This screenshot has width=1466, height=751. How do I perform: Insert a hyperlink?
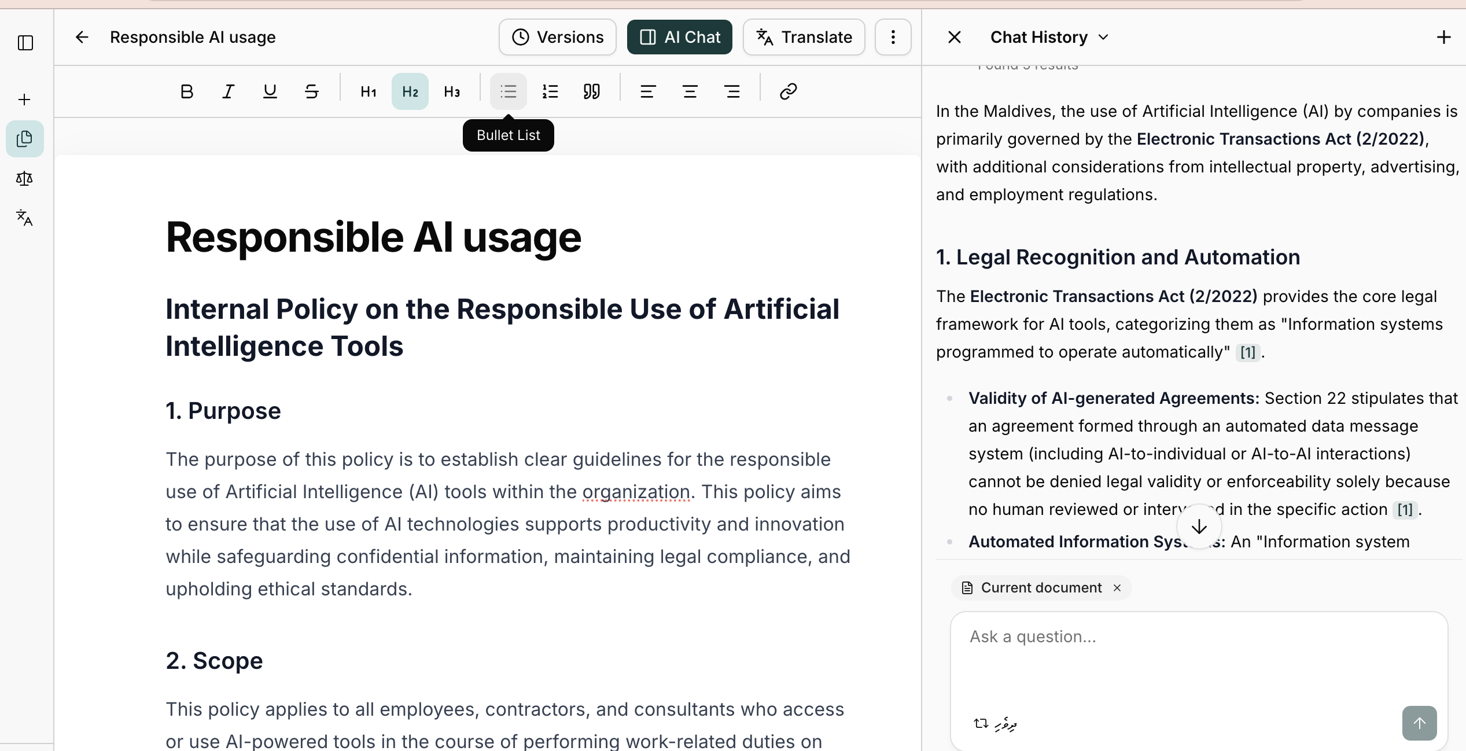pyautogui.click(x=788, y=91)
